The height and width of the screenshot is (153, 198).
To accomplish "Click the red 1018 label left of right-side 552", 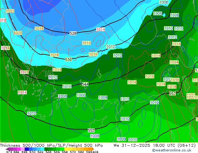I will [x=172, y=87].
